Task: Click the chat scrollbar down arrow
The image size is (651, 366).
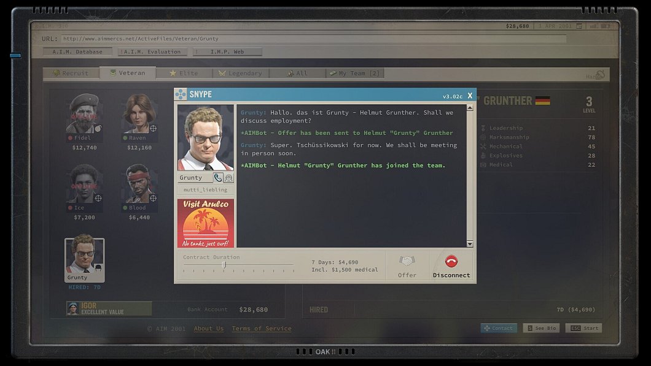Action: click(x=470, y=243)
